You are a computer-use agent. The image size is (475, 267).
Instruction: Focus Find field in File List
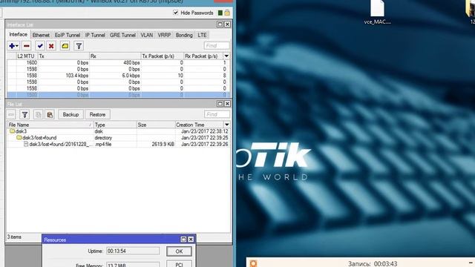click(217, 114)
